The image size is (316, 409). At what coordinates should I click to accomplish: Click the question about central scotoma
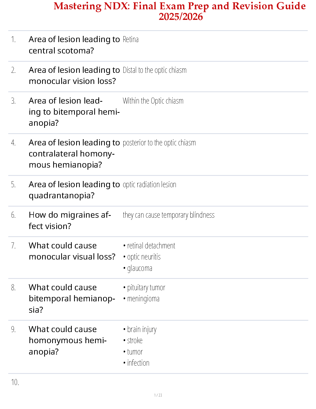tap(74, 45)
